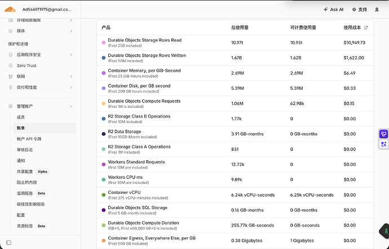Viewport: 389px width, 249px height.
Task: Click color dot for Container Disk row
Action: 104,88
